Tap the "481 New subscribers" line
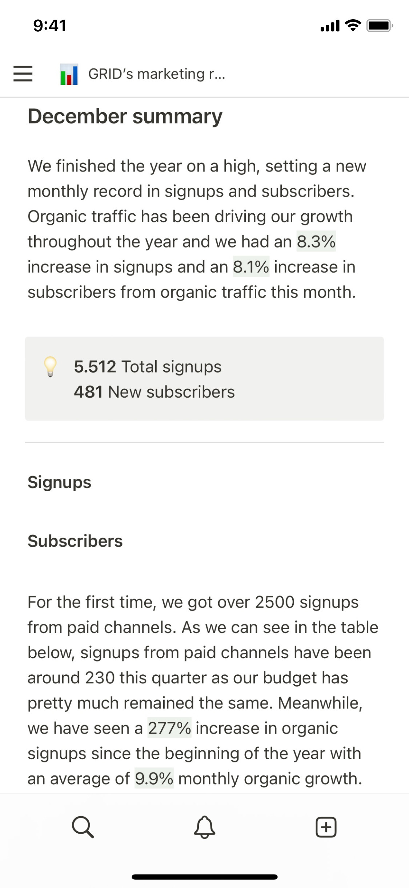 (154, 392)
